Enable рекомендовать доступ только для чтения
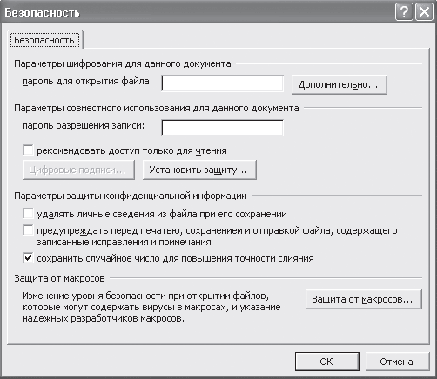This screenshot has width=437, height=379. 28,150
